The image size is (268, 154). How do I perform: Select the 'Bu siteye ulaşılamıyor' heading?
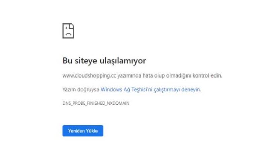pyautogui.click(x=104, y=61)
